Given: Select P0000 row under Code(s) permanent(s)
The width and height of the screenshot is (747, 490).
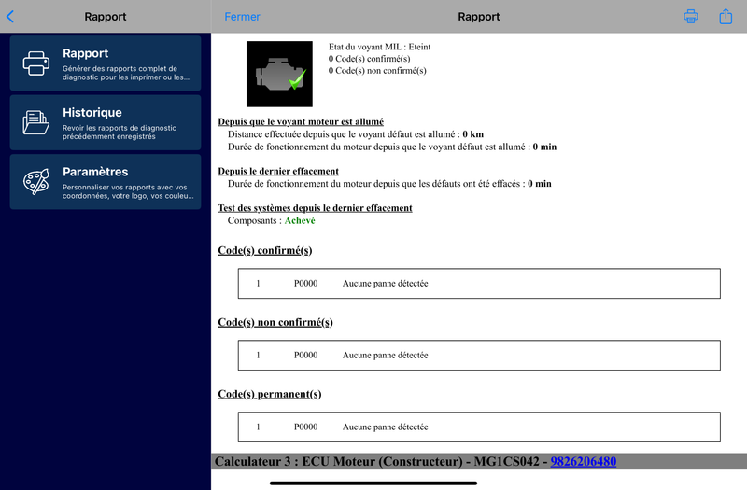Looking at the screenshot, I should [x=479, y=427].
